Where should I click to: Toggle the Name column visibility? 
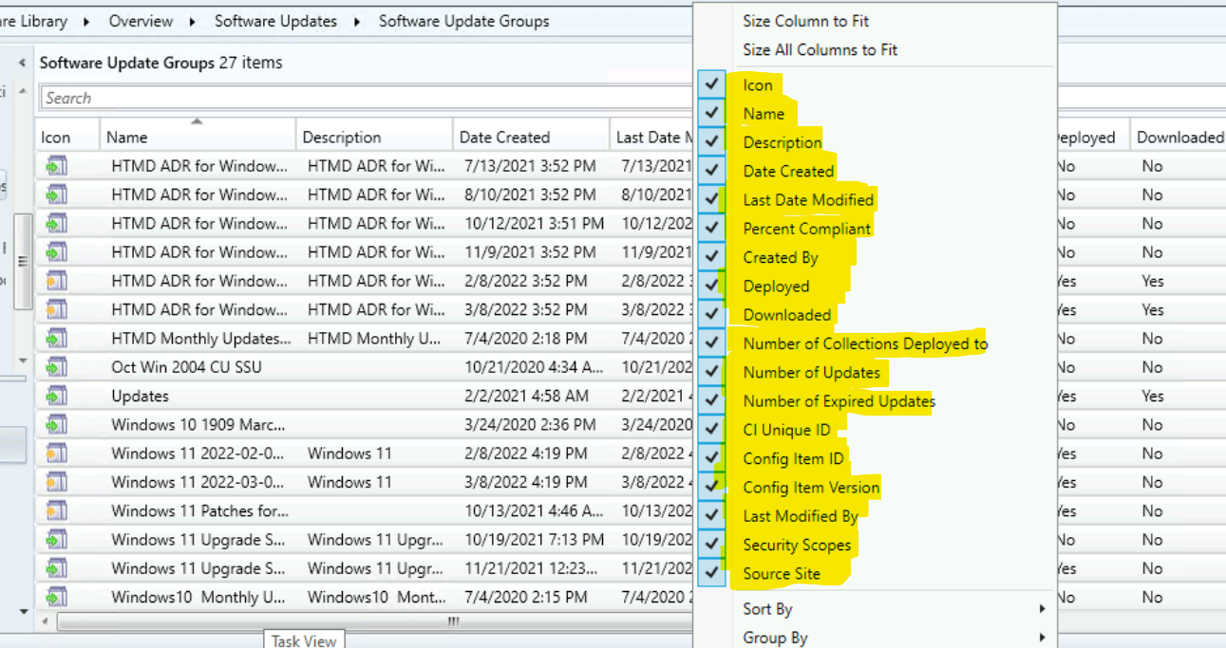tap(712, 113)
